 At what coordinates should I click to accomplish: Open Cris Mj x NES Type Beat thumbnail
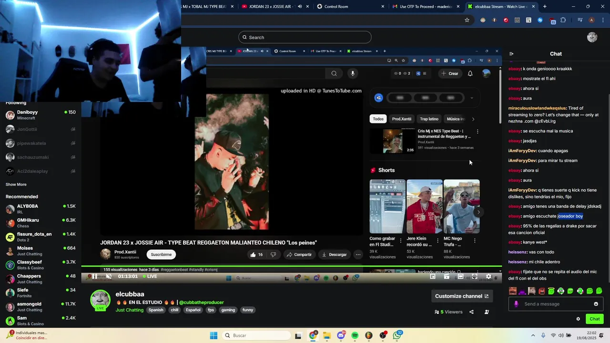[x=393, y=141]
